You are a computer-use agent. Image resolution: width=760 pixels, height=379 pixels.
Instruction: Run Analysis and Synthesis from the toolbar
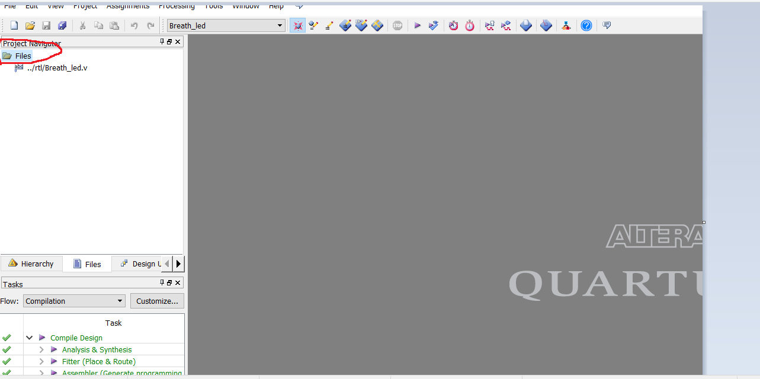pyautogui.click(x=433, y=25)
